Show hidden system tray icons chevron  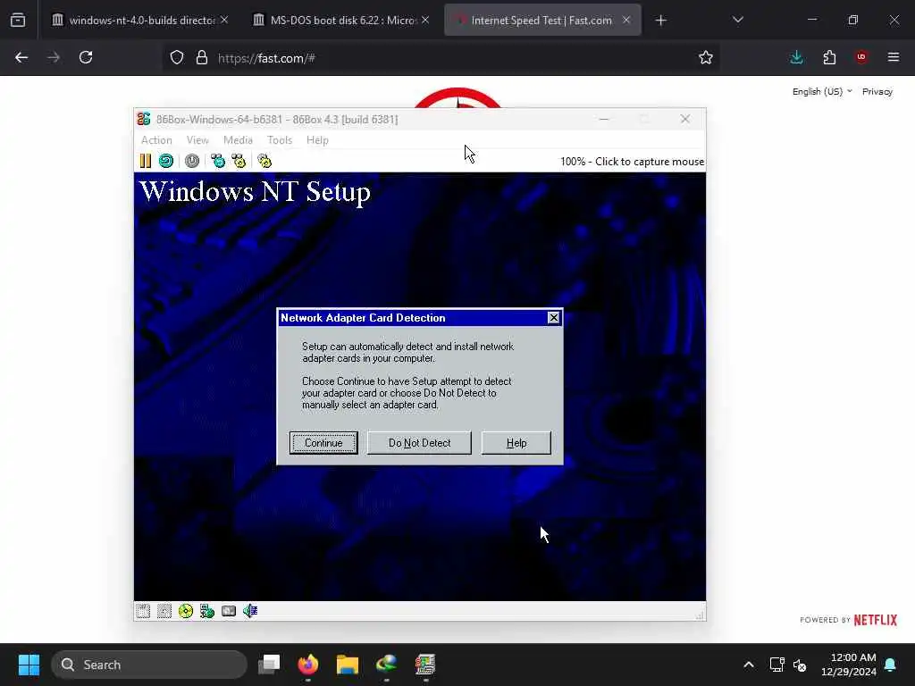pos(749,665)
